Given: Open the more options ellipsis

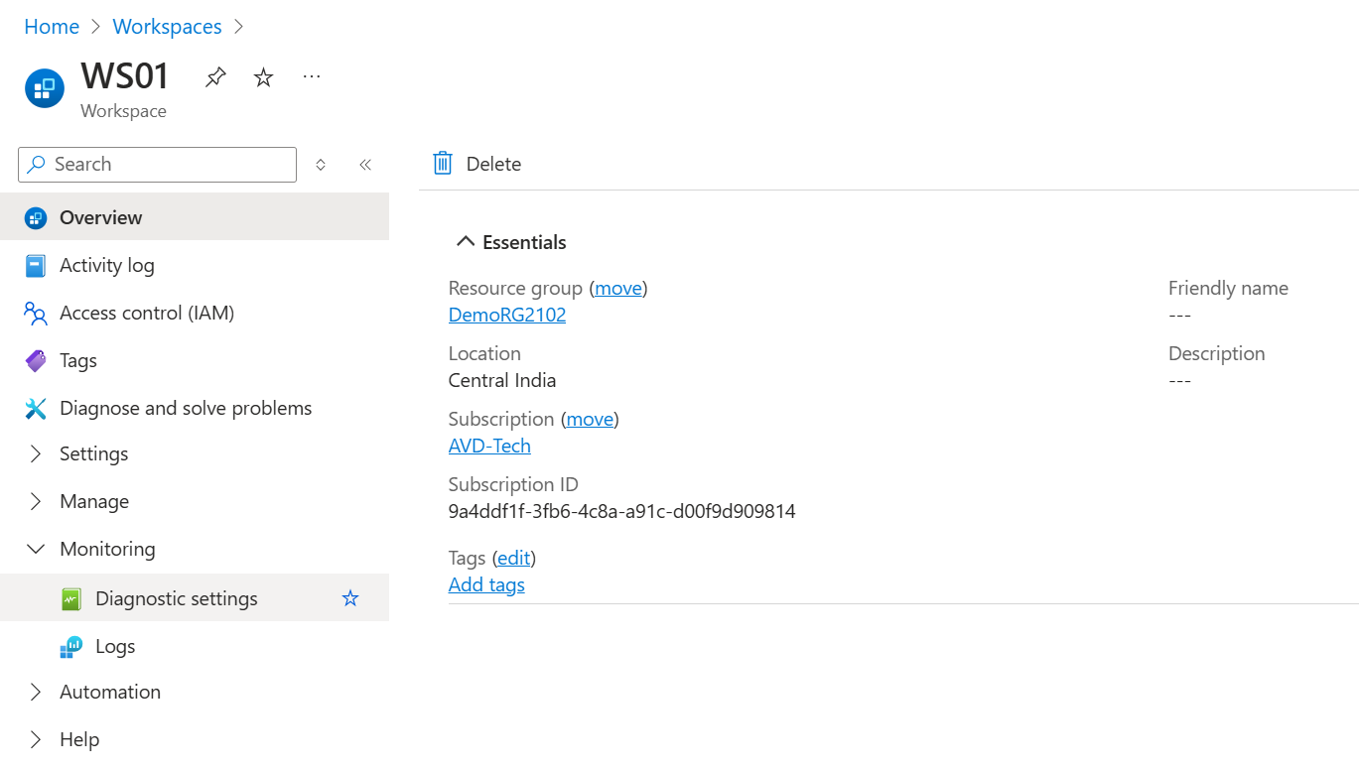Looking at the screenshot, I should [312, 76].
